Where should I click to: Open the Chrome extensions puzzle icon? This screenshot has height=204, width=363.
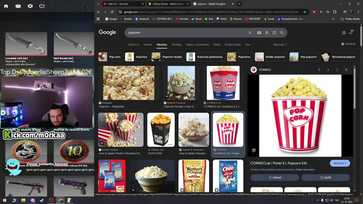(335, 12)
